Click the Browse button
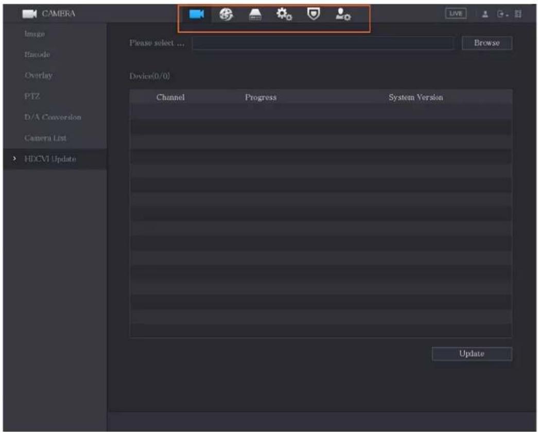Image resolution: width=538 pixels, height=432 pixels. (487, 43)
